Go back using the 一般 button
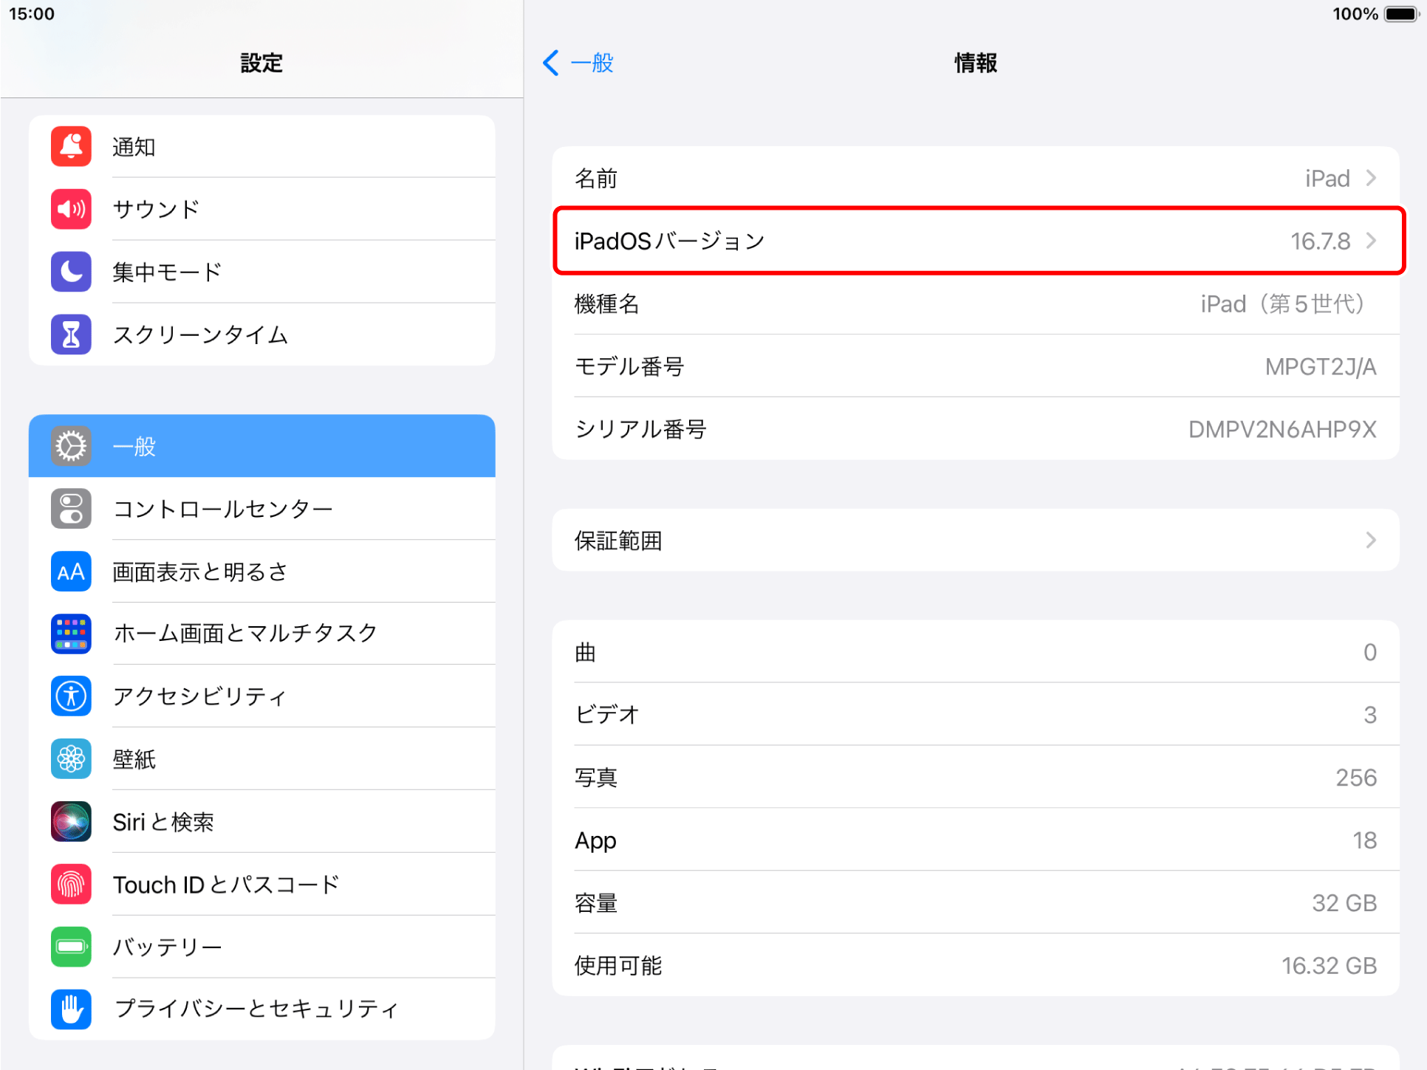This screenshot has height=1070, width=1427. [579, 63]
